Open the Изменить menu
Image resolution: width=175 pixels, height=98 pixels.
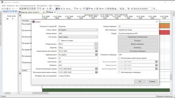click(11, 6)
